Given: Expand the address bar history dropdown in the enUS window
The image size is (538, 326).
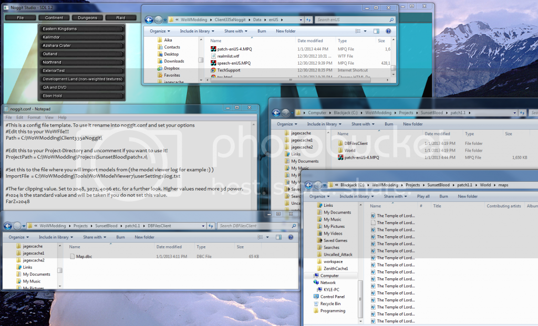Looking at the screenshot, I should click(301, 20).
